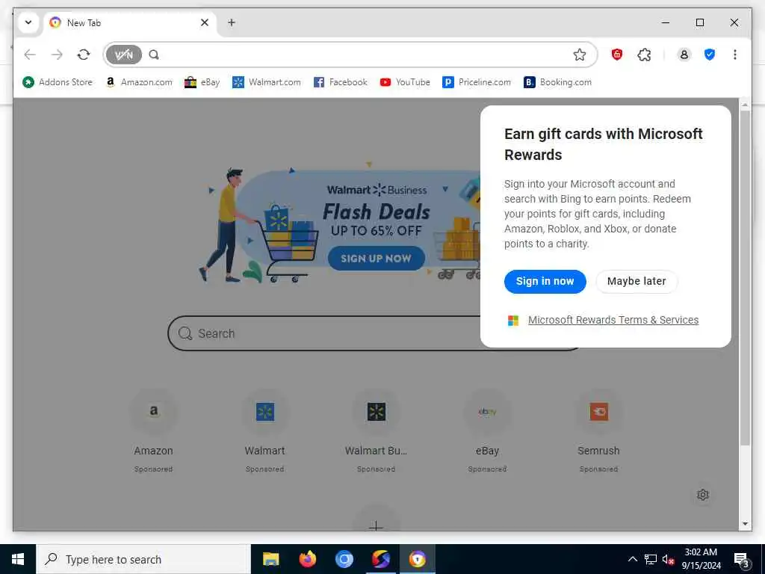Open the Extensions puzzle icon

(644, 55)
